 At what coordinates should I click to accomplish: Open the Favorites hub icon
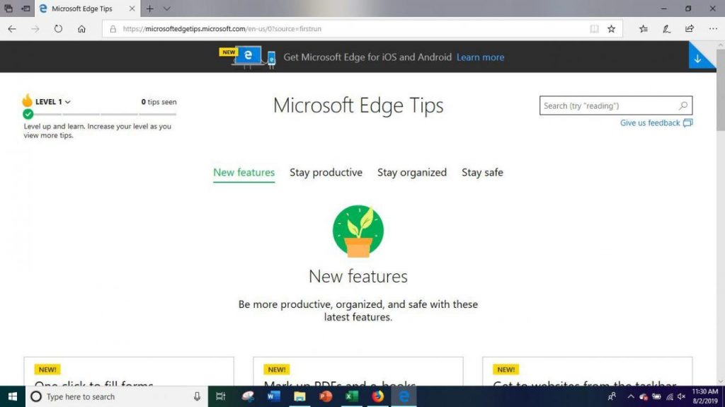click(x=643, y=29)
